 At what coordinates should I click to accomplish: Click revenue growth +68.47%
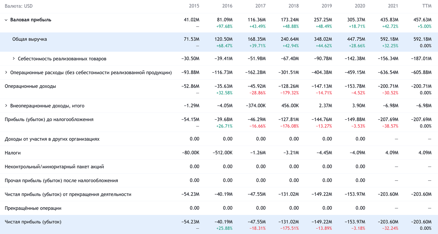(x=224, y=46)
